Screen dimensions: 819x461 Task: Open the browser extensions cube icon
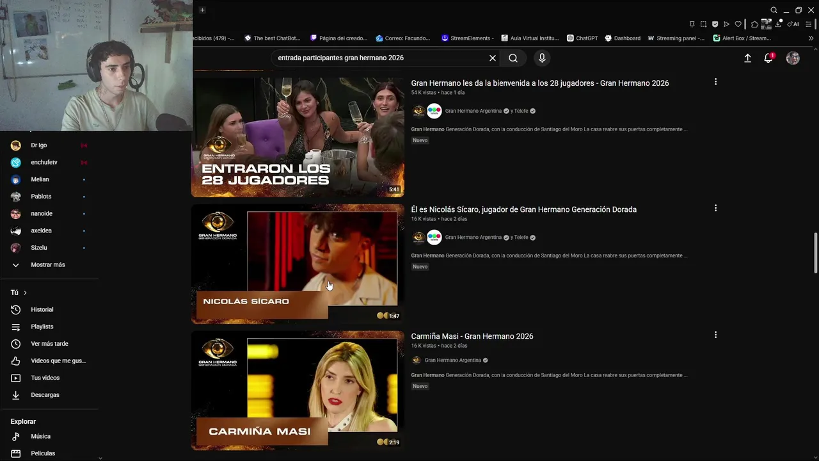(754, 24)
